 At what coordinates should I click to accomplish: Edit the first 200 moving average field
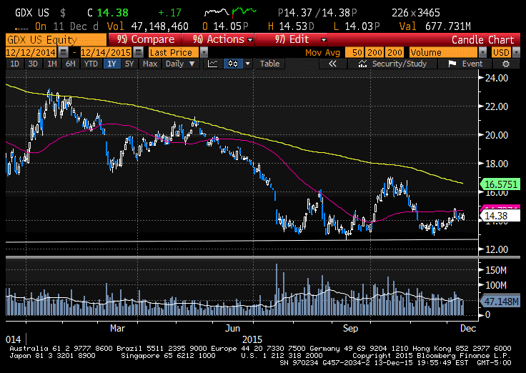pos(374,52)
